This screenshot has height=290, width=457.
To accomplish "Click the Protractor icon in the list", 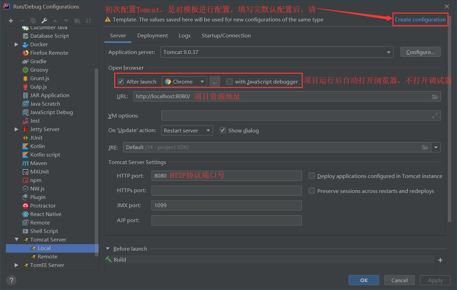I will (x=25, y=206).
